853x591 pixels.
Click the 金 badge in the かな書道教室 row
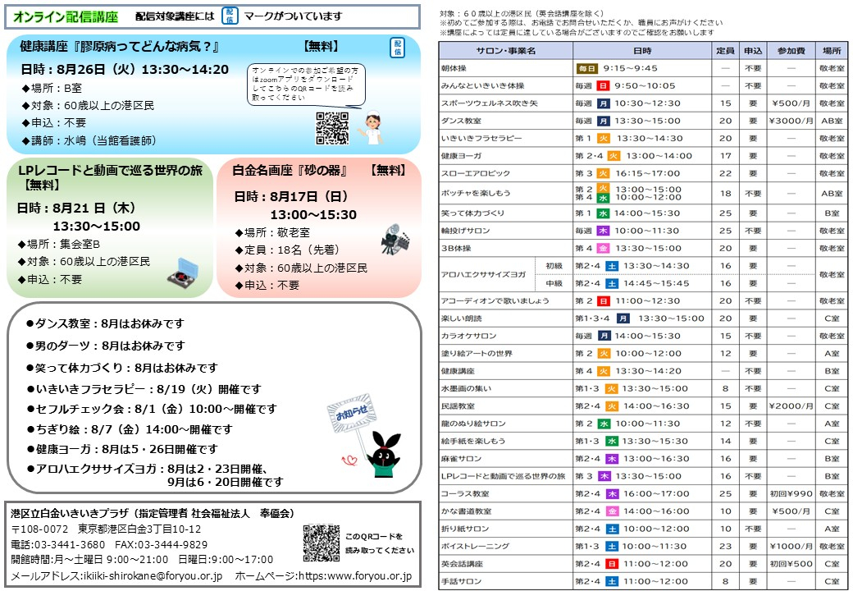click(612, 511)
